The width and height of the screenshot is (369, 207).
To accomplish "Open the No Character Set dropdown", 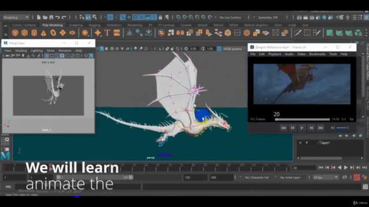I will (x=257, y=178).
